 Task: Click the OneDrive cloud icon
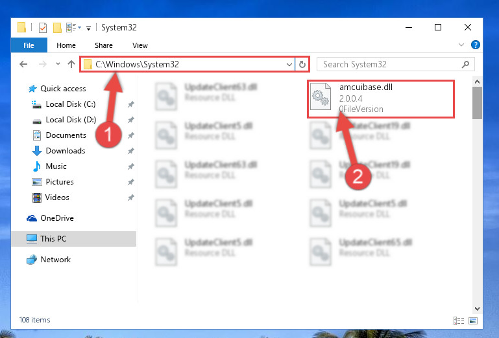32,218
